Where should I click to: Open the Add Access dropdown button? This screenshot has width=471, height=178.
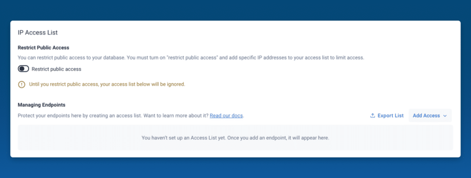(x=430, y=115)
